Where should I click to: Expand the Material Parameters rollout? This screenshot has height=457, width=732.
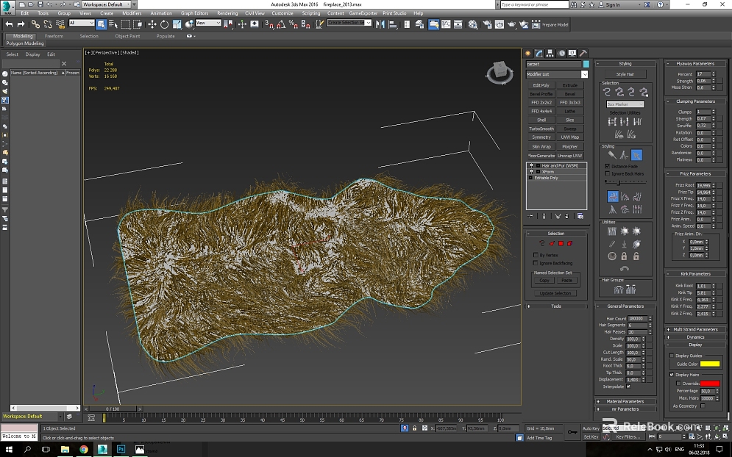pos(625,401)
